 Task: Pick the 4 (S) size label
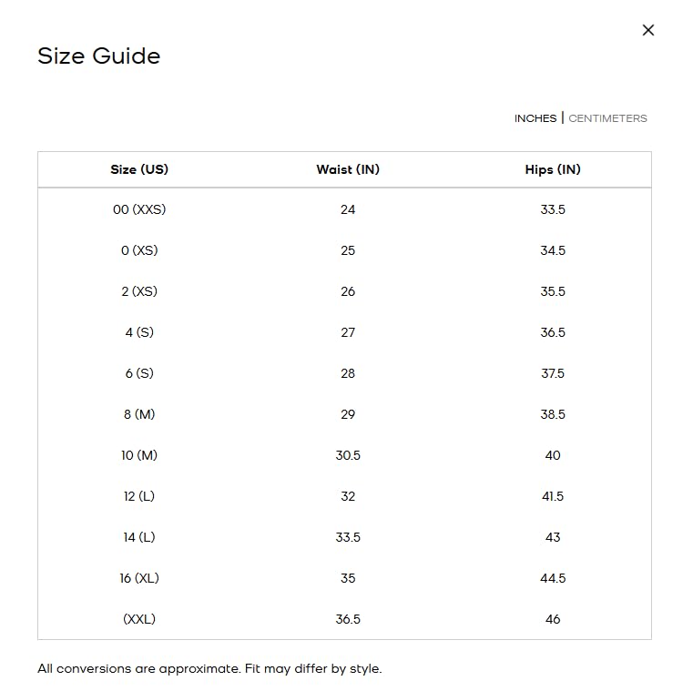coord(139,332)
